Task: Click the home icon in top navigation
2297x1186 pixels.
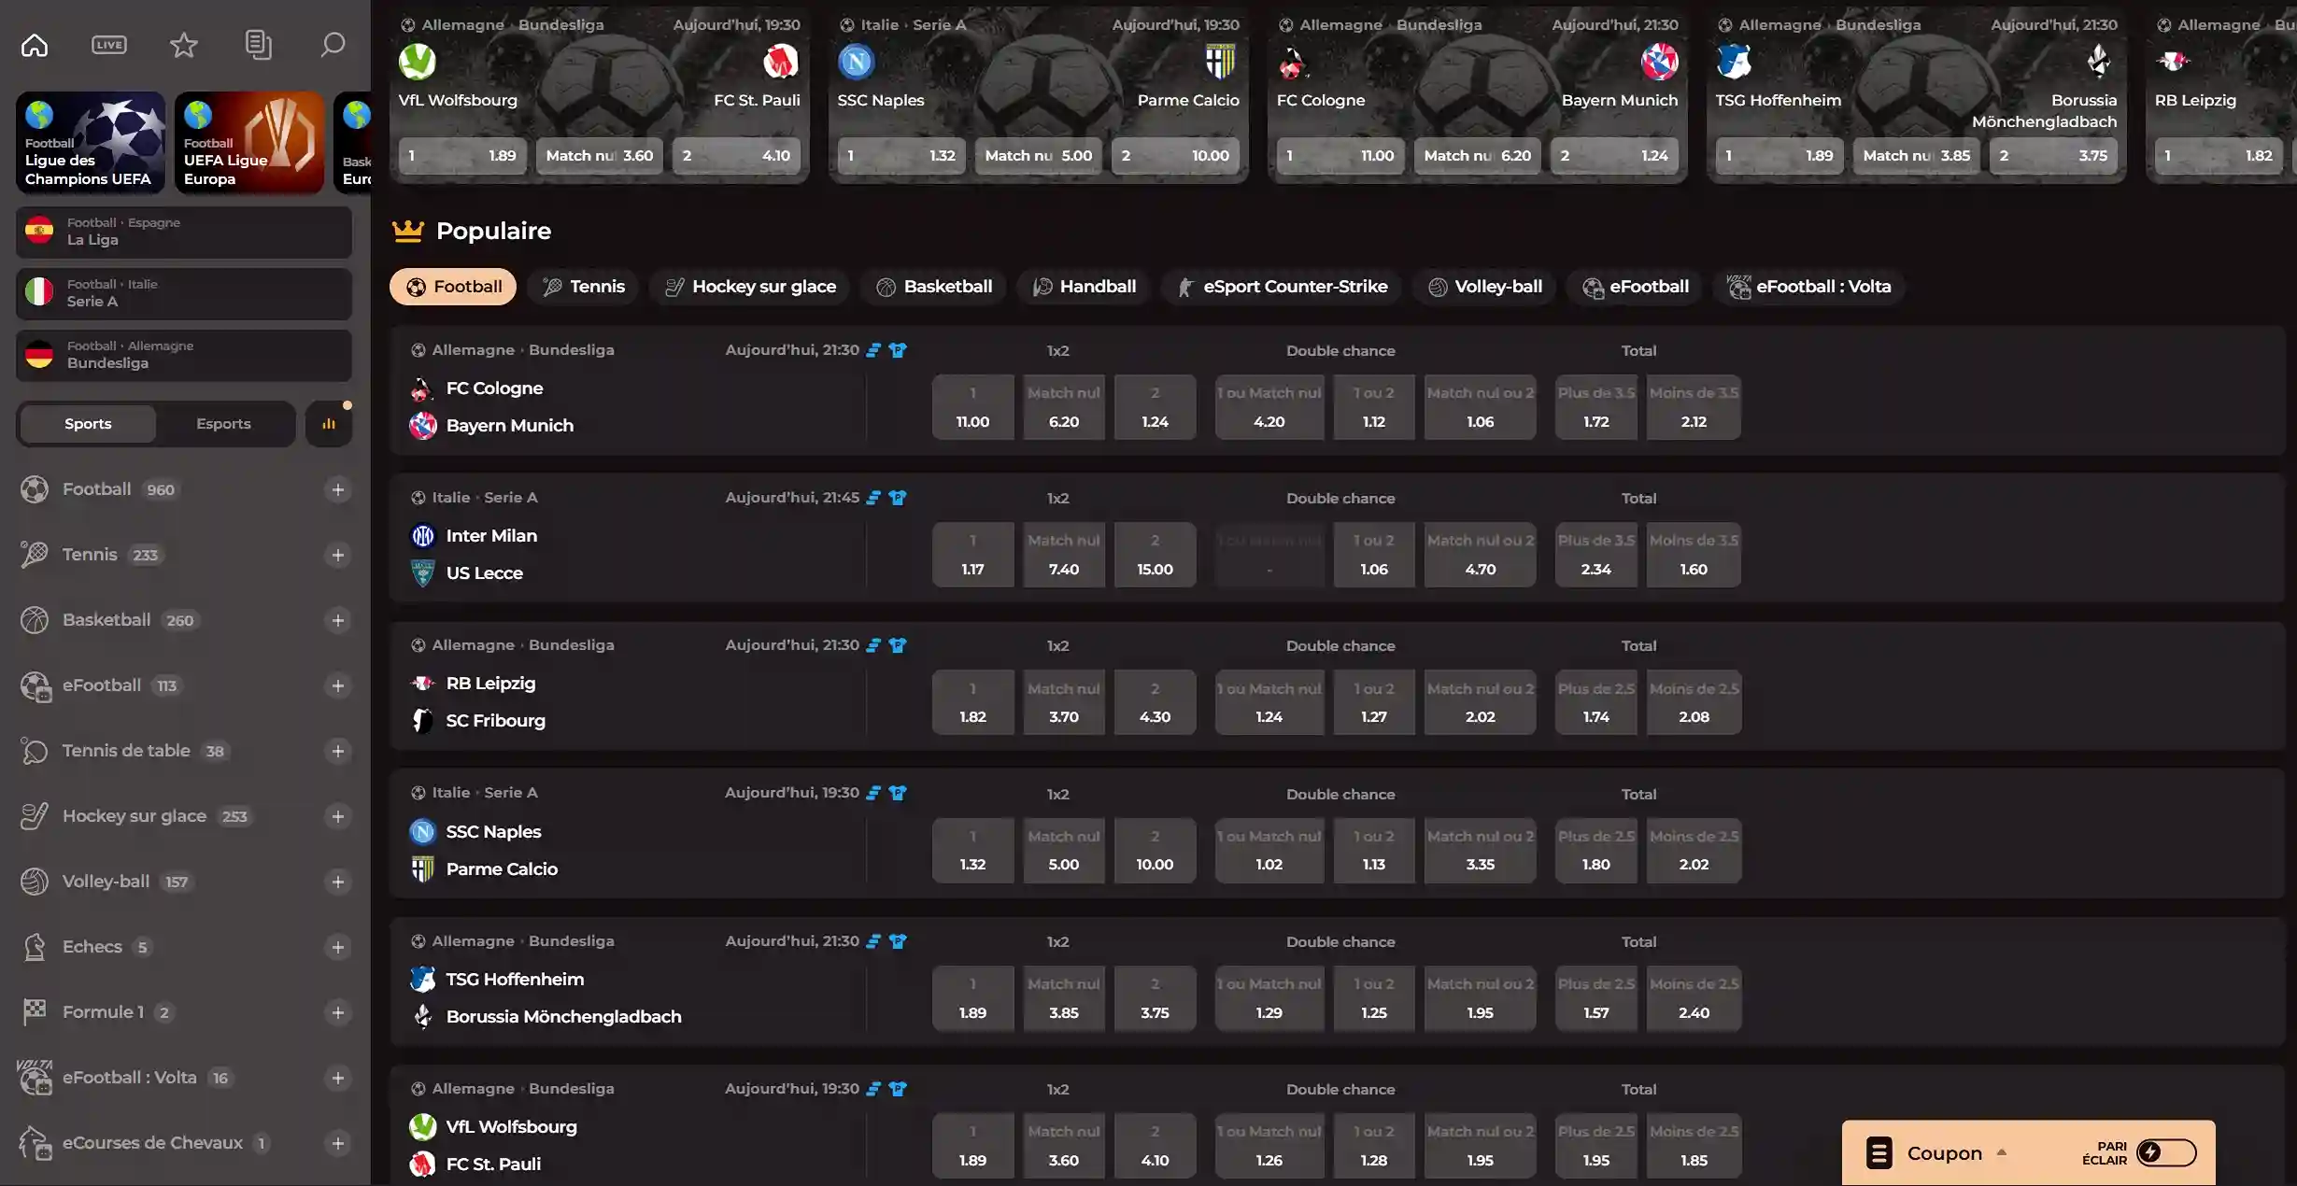Action: pyautogui.click(x=35, y=44)
